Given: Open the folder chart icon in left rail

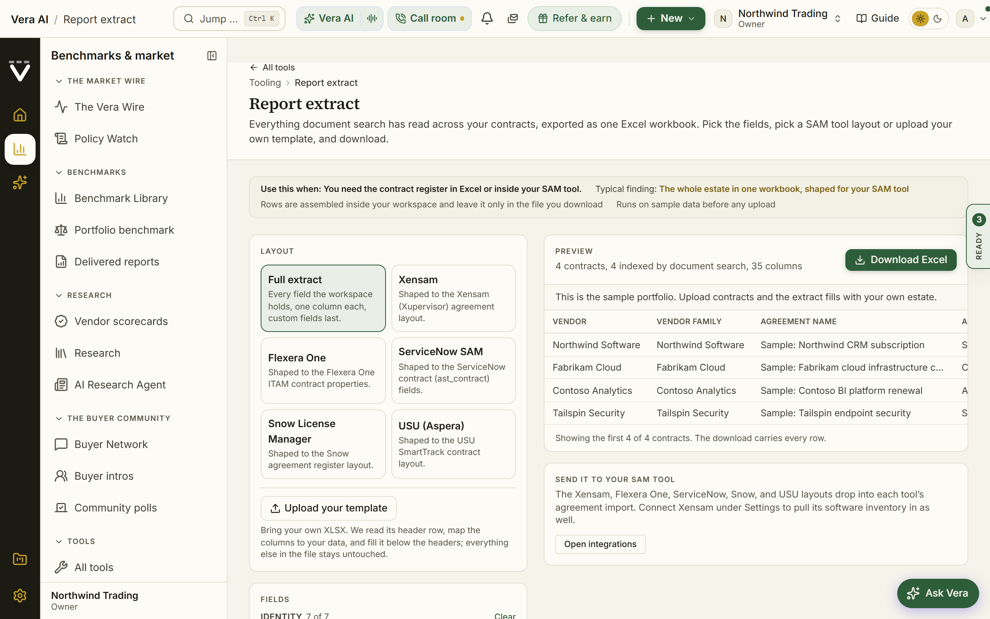Looking at the screenshot, I should tap(20, 559).
